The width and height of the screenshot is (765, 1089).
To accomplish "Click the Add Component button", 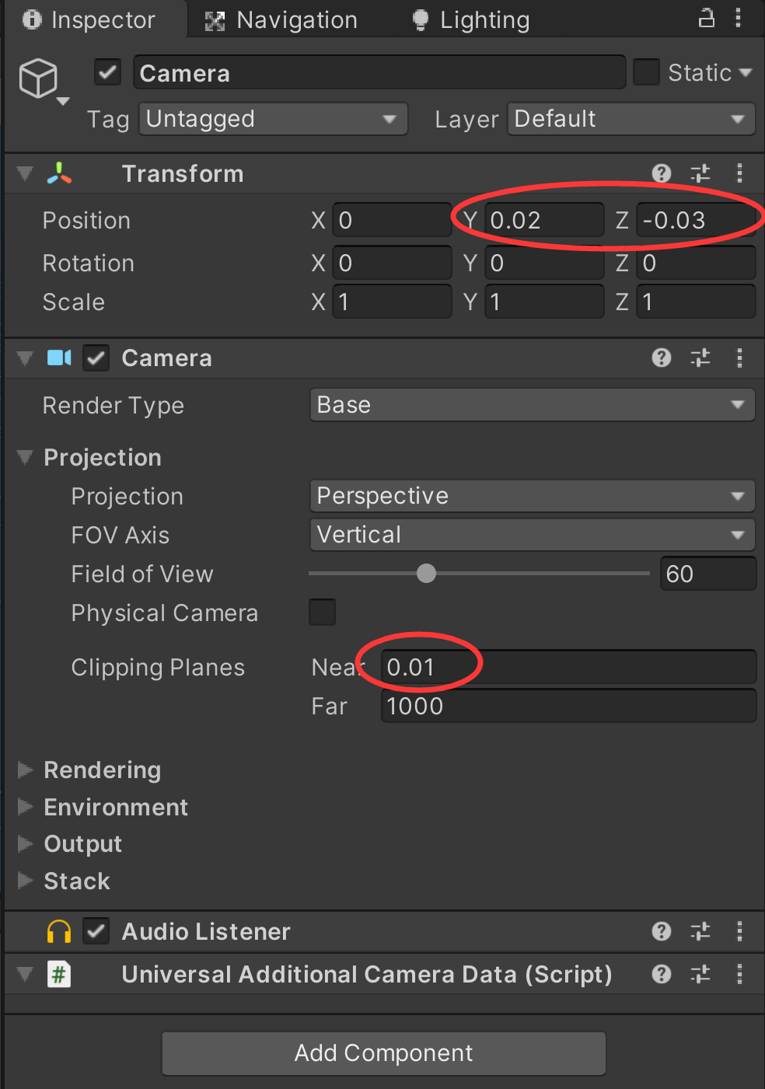I will (x=382, y=1052).
